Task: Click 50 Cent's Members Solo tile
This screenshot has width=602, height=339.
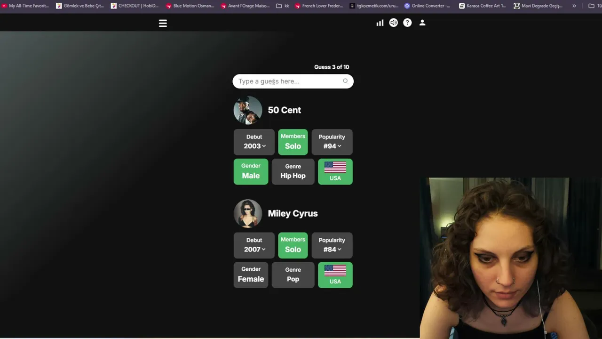Action: [x=293, y=142]
